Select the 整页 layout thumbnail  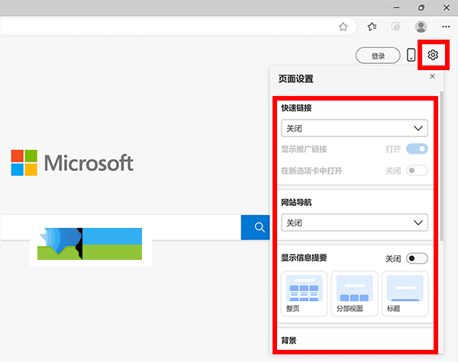(x=304, y=293)
